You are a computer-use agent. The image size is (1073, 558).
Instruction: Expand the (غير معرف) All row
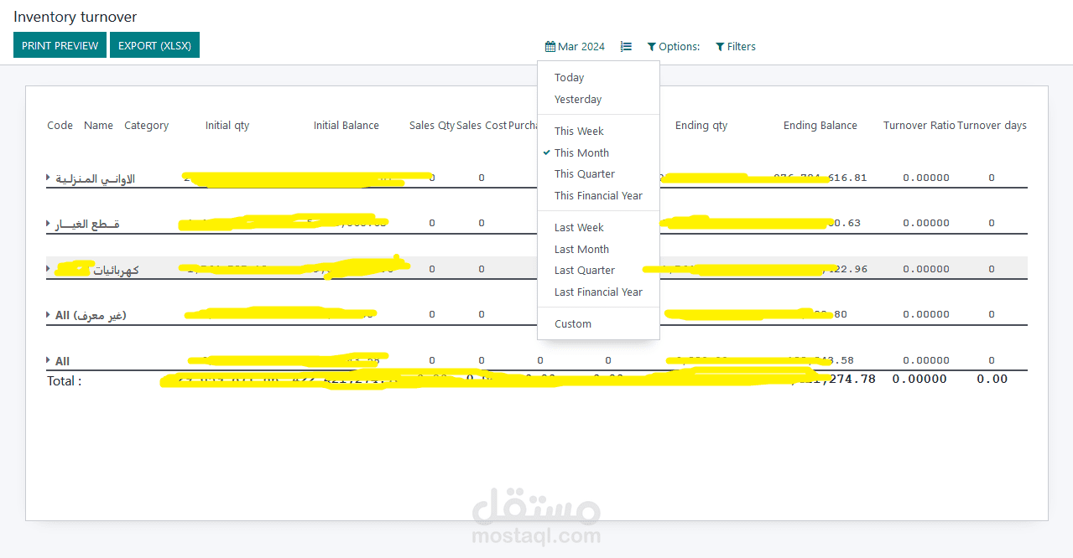coord(47,314)
